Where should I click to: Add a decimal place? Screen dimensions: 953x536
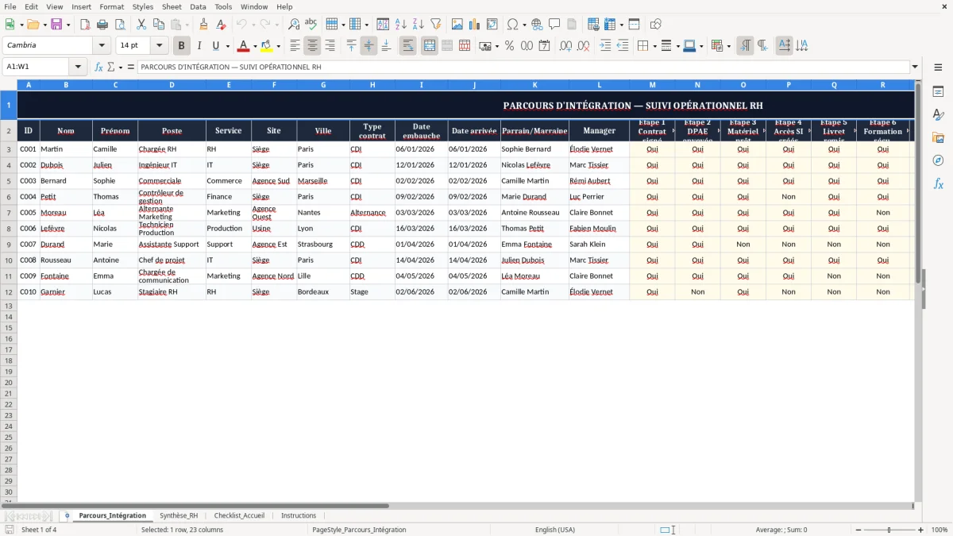[565, 46]
